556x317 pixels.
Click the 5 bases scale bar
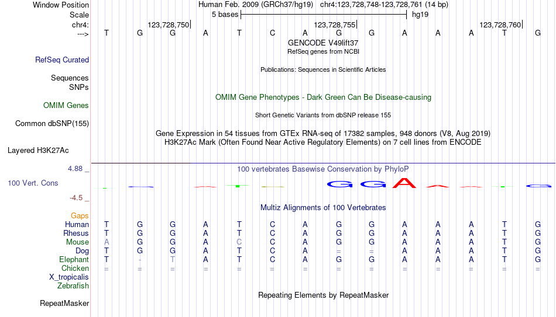pyautogui.click(x=324, y=15)
